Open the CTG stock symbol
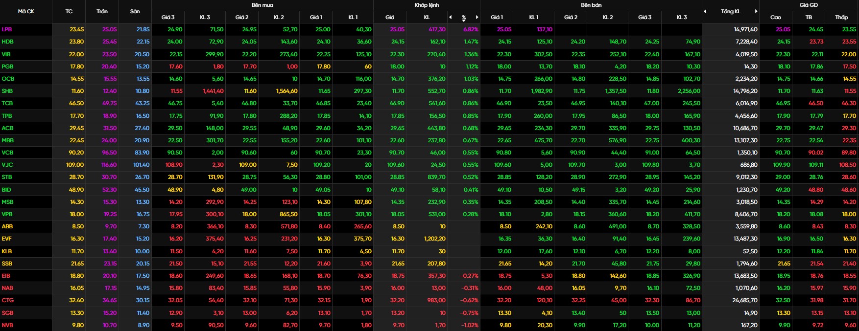Image resolution: width=859 pixels, height=331 pixels. [x=7, y=300]
